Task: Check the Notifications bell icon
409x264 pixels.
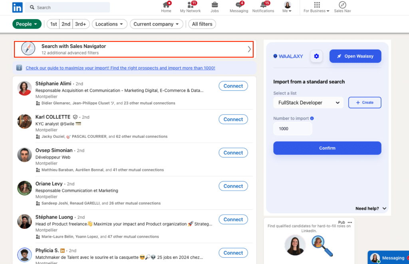Action: [x=263, y=5]
